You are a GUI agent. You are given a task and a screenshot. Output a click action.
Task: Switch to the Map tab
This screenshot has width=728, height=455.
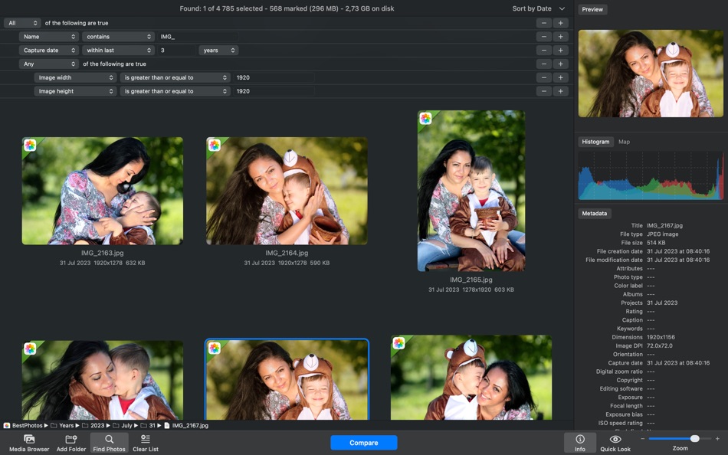(x=625, y=142)
